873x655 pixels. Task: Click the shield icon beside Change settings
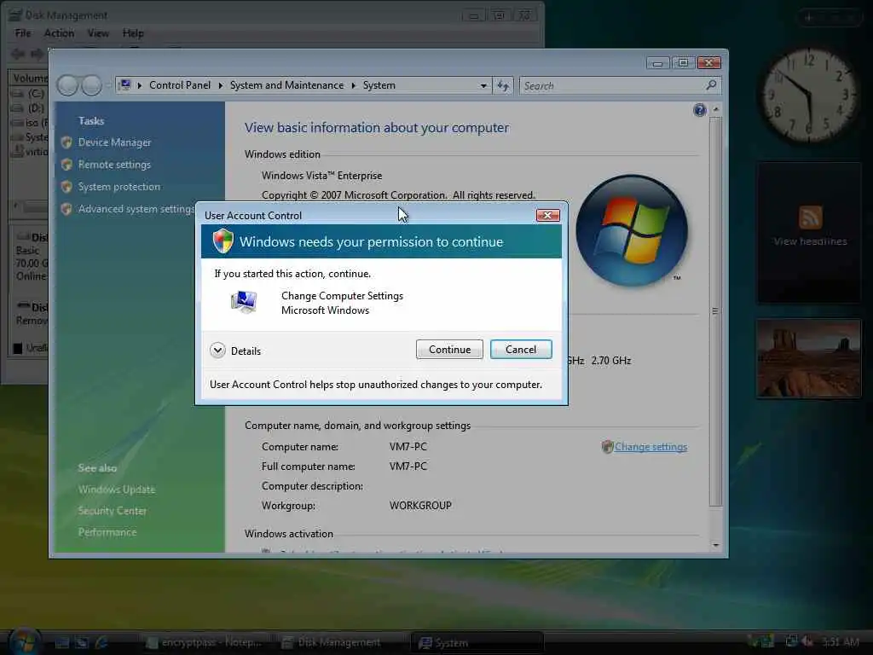tap(607, 447)
